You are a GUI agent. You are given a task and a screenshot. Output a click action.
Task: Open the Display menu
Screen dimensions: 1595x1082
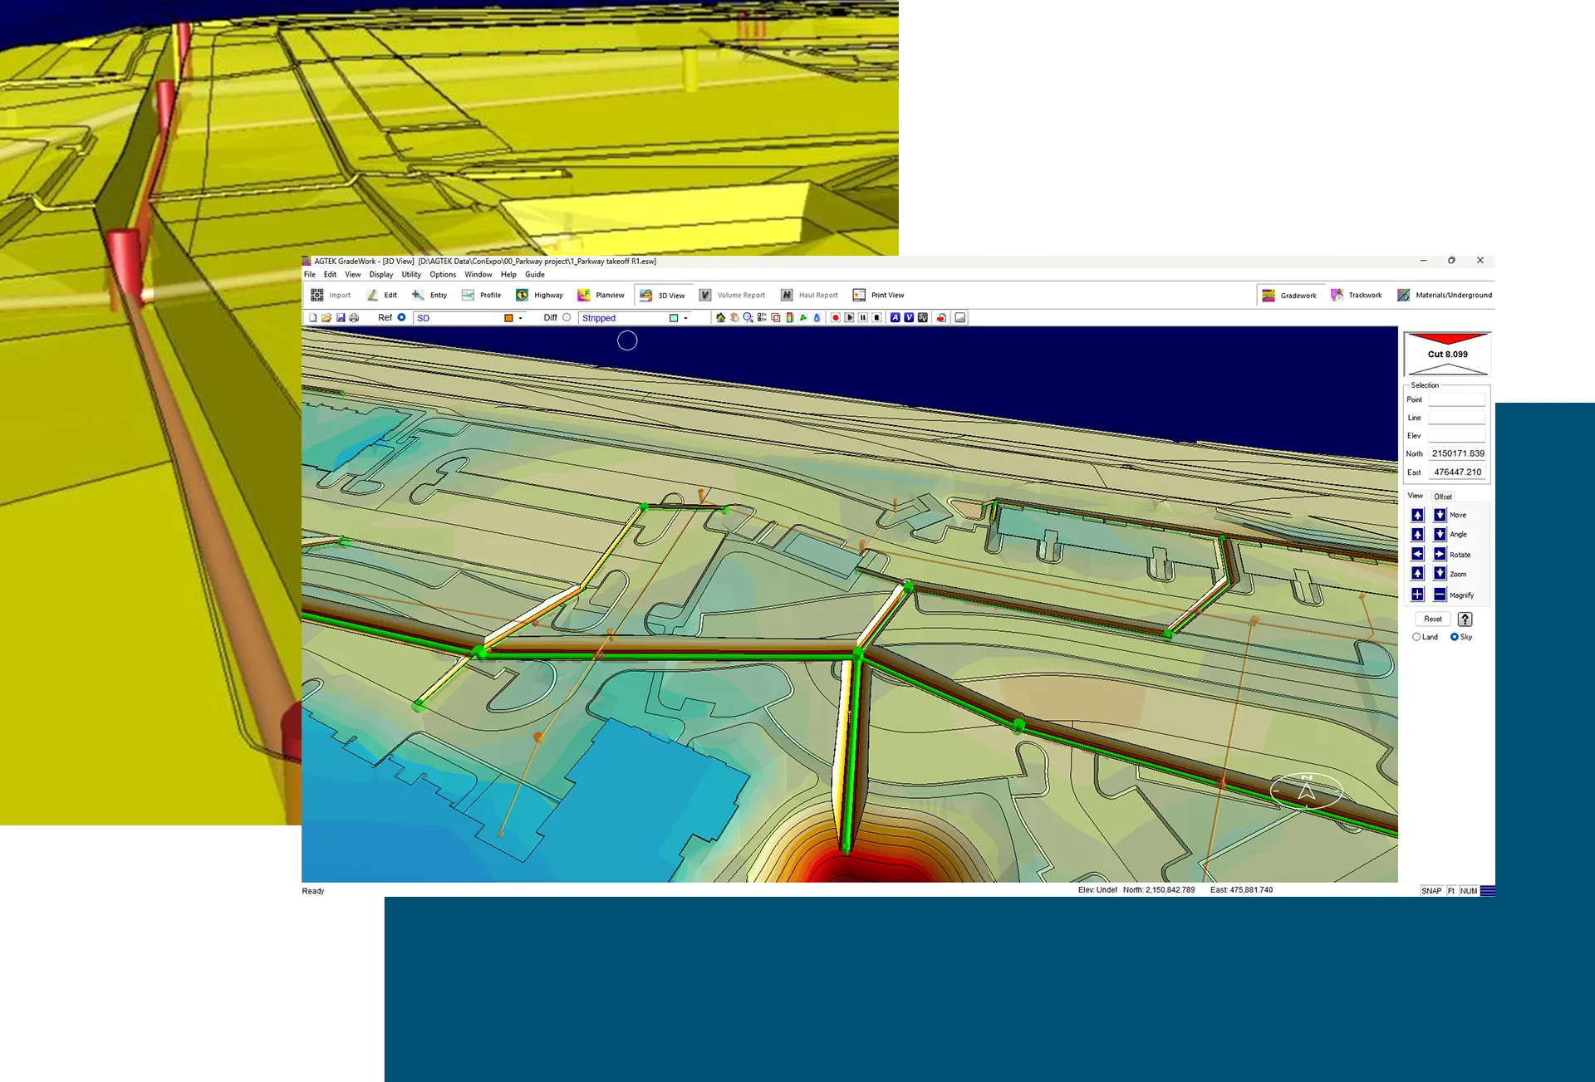[x=381, y=274]
